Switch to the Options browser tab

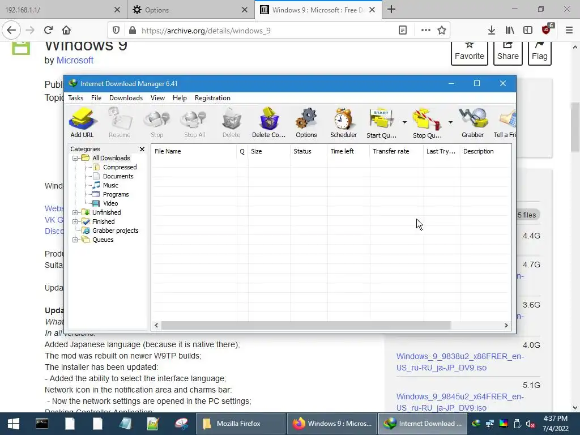pyautogui.click(x=185, y=10)
